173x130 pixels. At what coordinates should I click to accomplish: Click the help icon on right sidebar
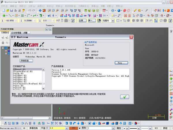pos(171,31)
